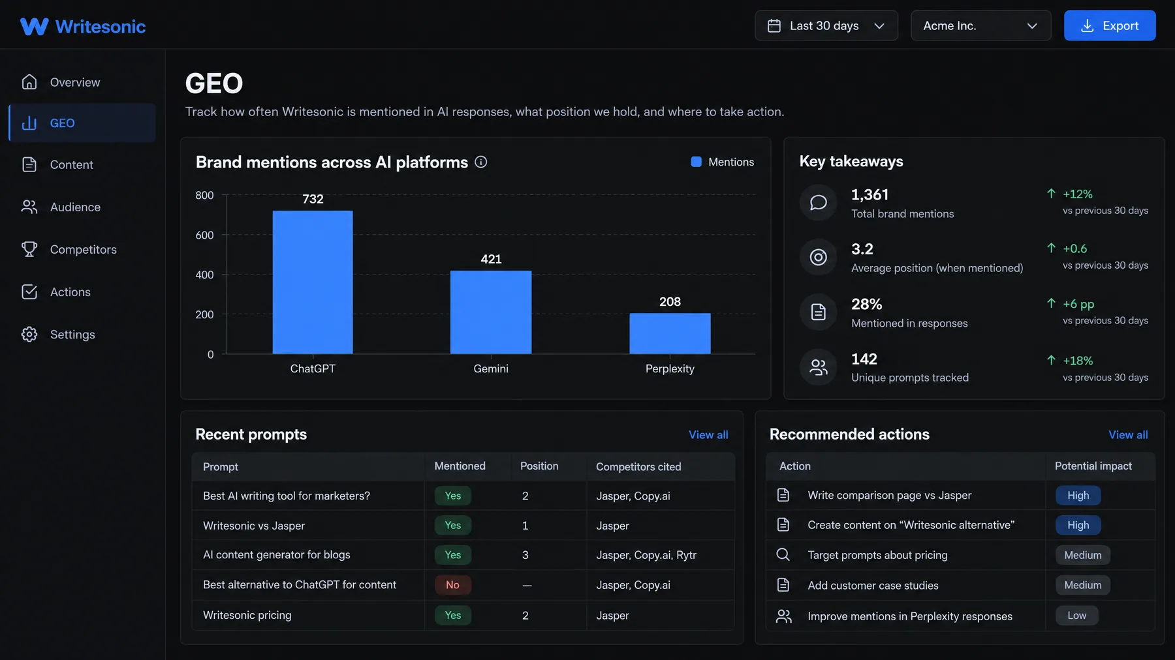This screenshot has height=660, width=1175.
Task: Click document icon for Write comparison page vs Jasper
Action: [783, 495]
